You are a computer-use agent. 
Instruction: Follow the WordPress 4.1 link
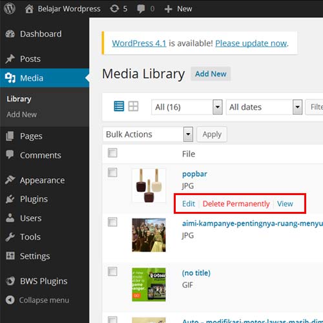(x=139, y=43)
